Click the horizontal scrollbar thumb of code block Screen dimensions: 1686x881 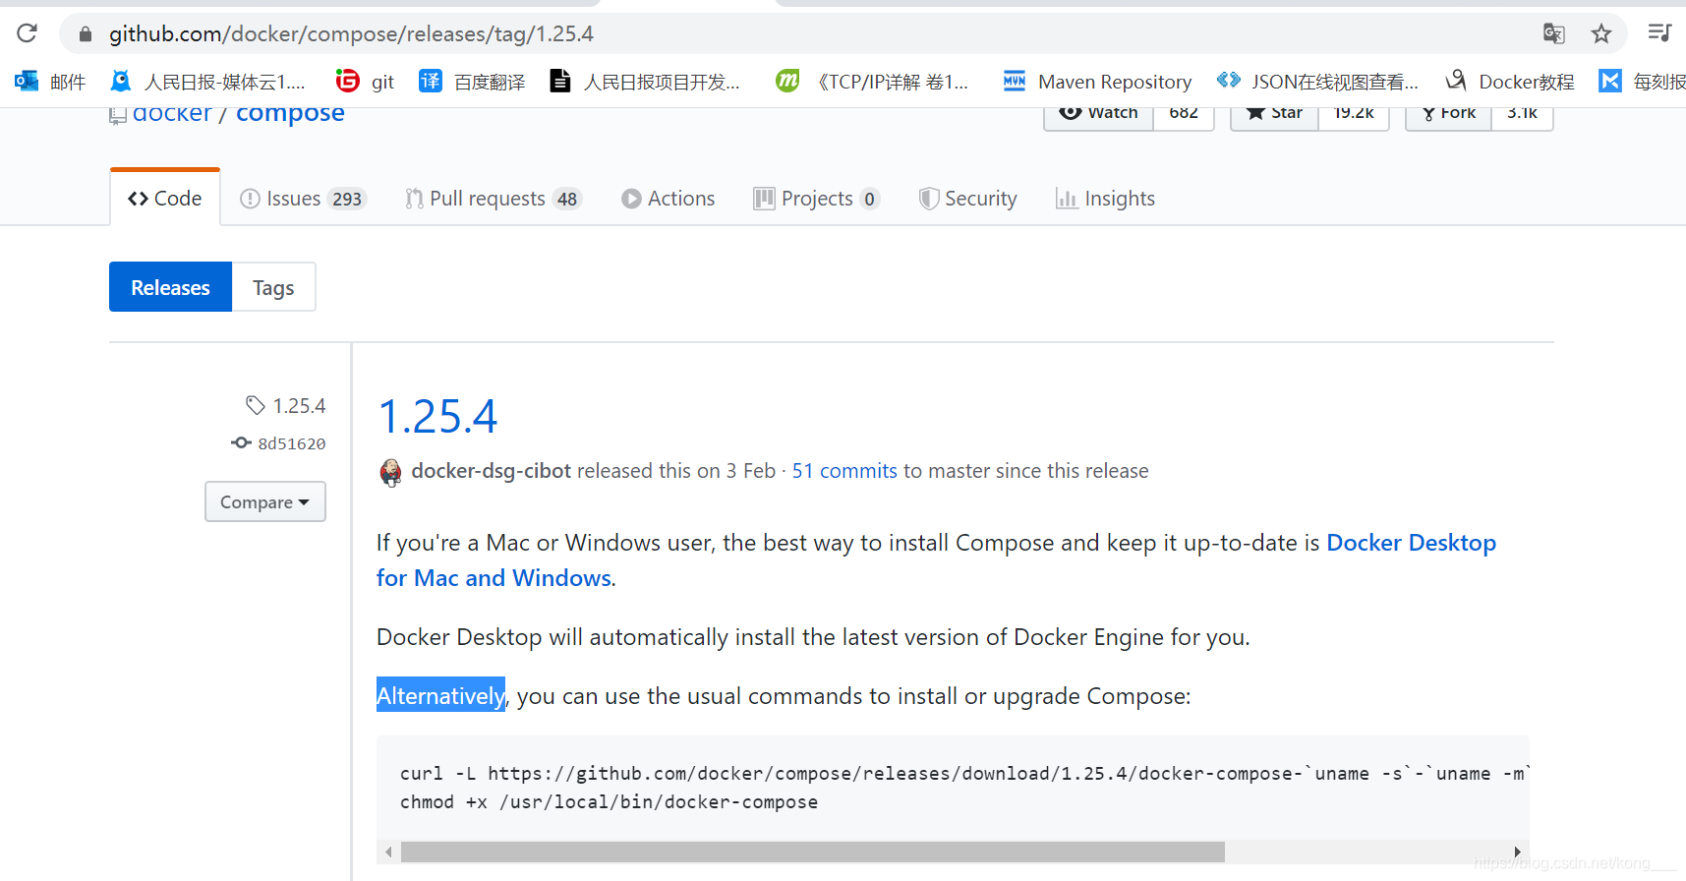(813, 852)
